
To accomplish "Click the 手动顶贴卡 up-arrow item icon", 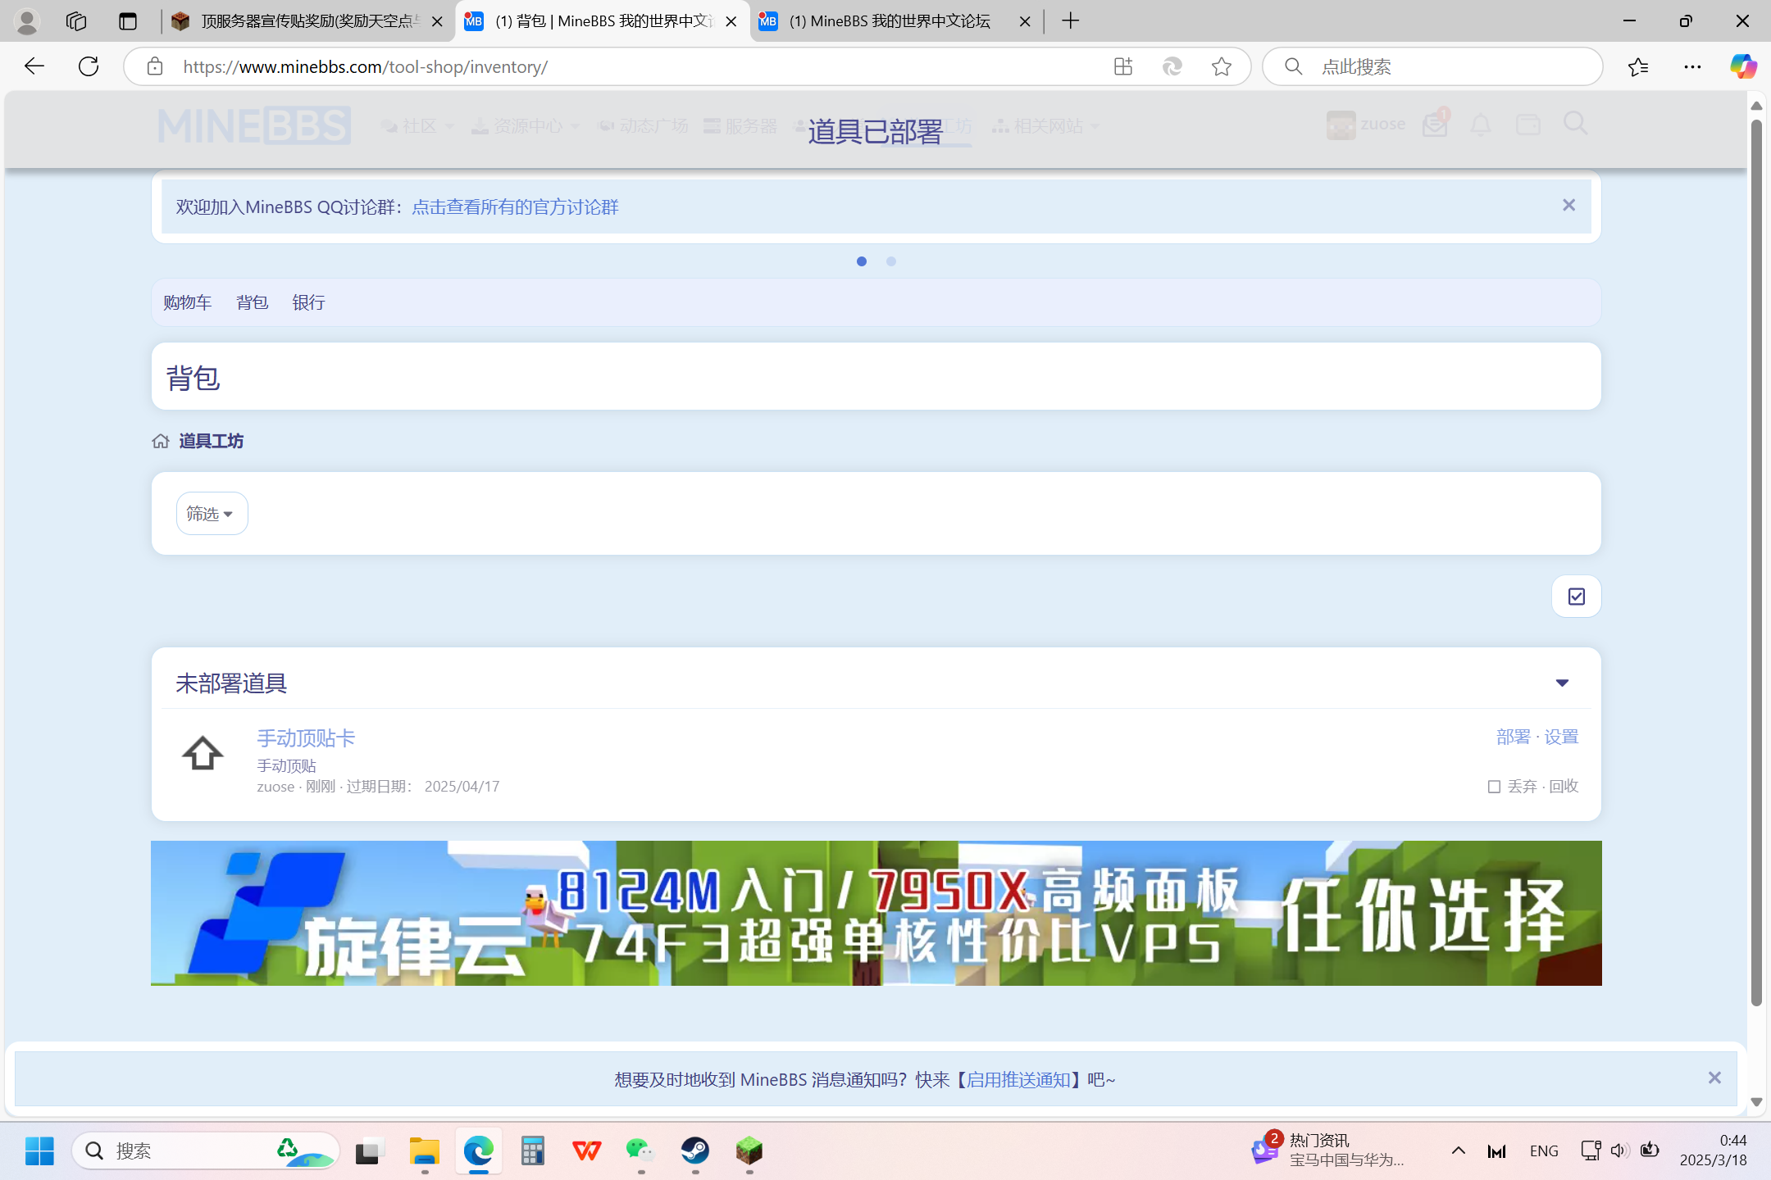I will click(x=203, y=754).
